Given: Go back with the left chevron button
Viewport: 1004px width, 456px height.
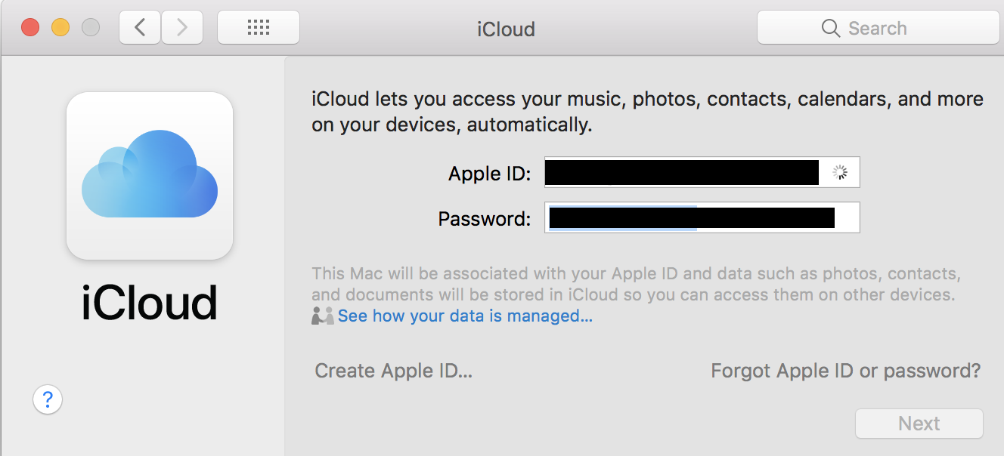Looking at the screenshot, I should [140, 28].
